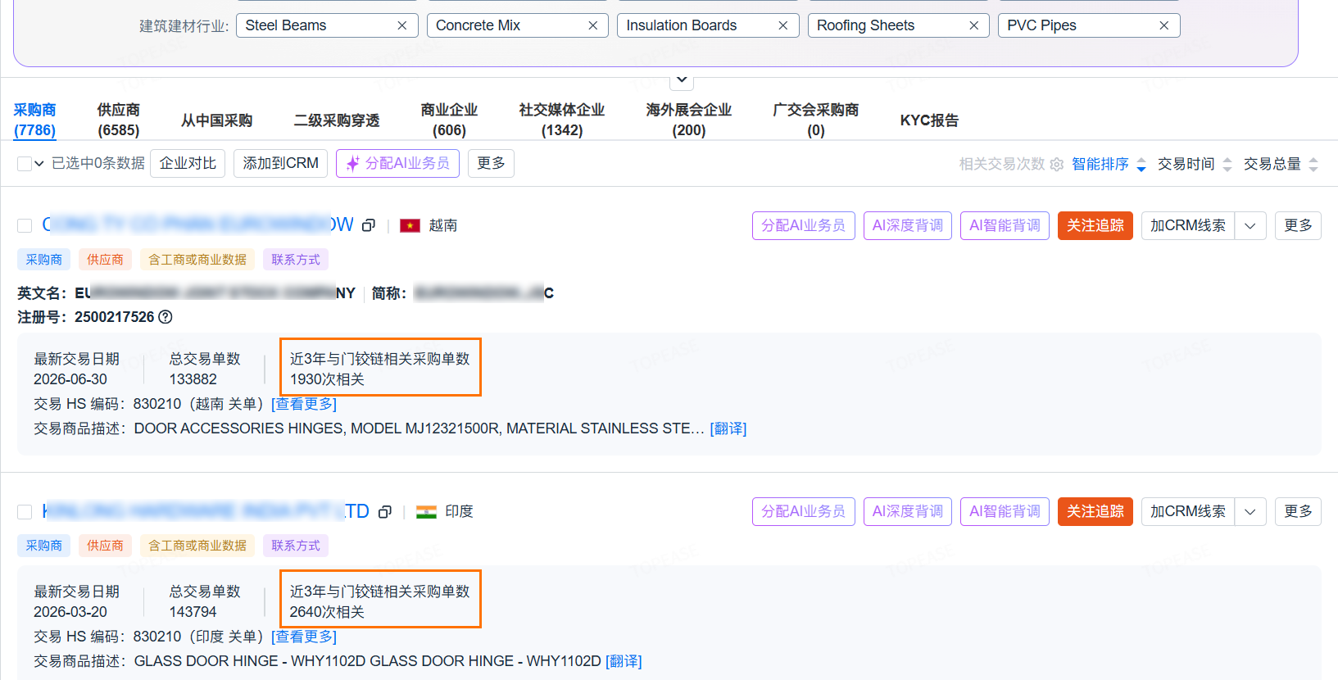Screen dimensions: 1338x680
Task: Click the India flag icon
Action: 426,512
